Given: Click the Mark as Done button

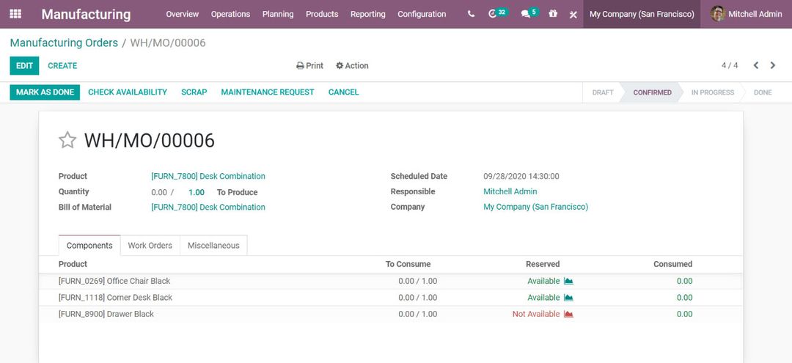Looking at the screenshot, I should (45, 92).
